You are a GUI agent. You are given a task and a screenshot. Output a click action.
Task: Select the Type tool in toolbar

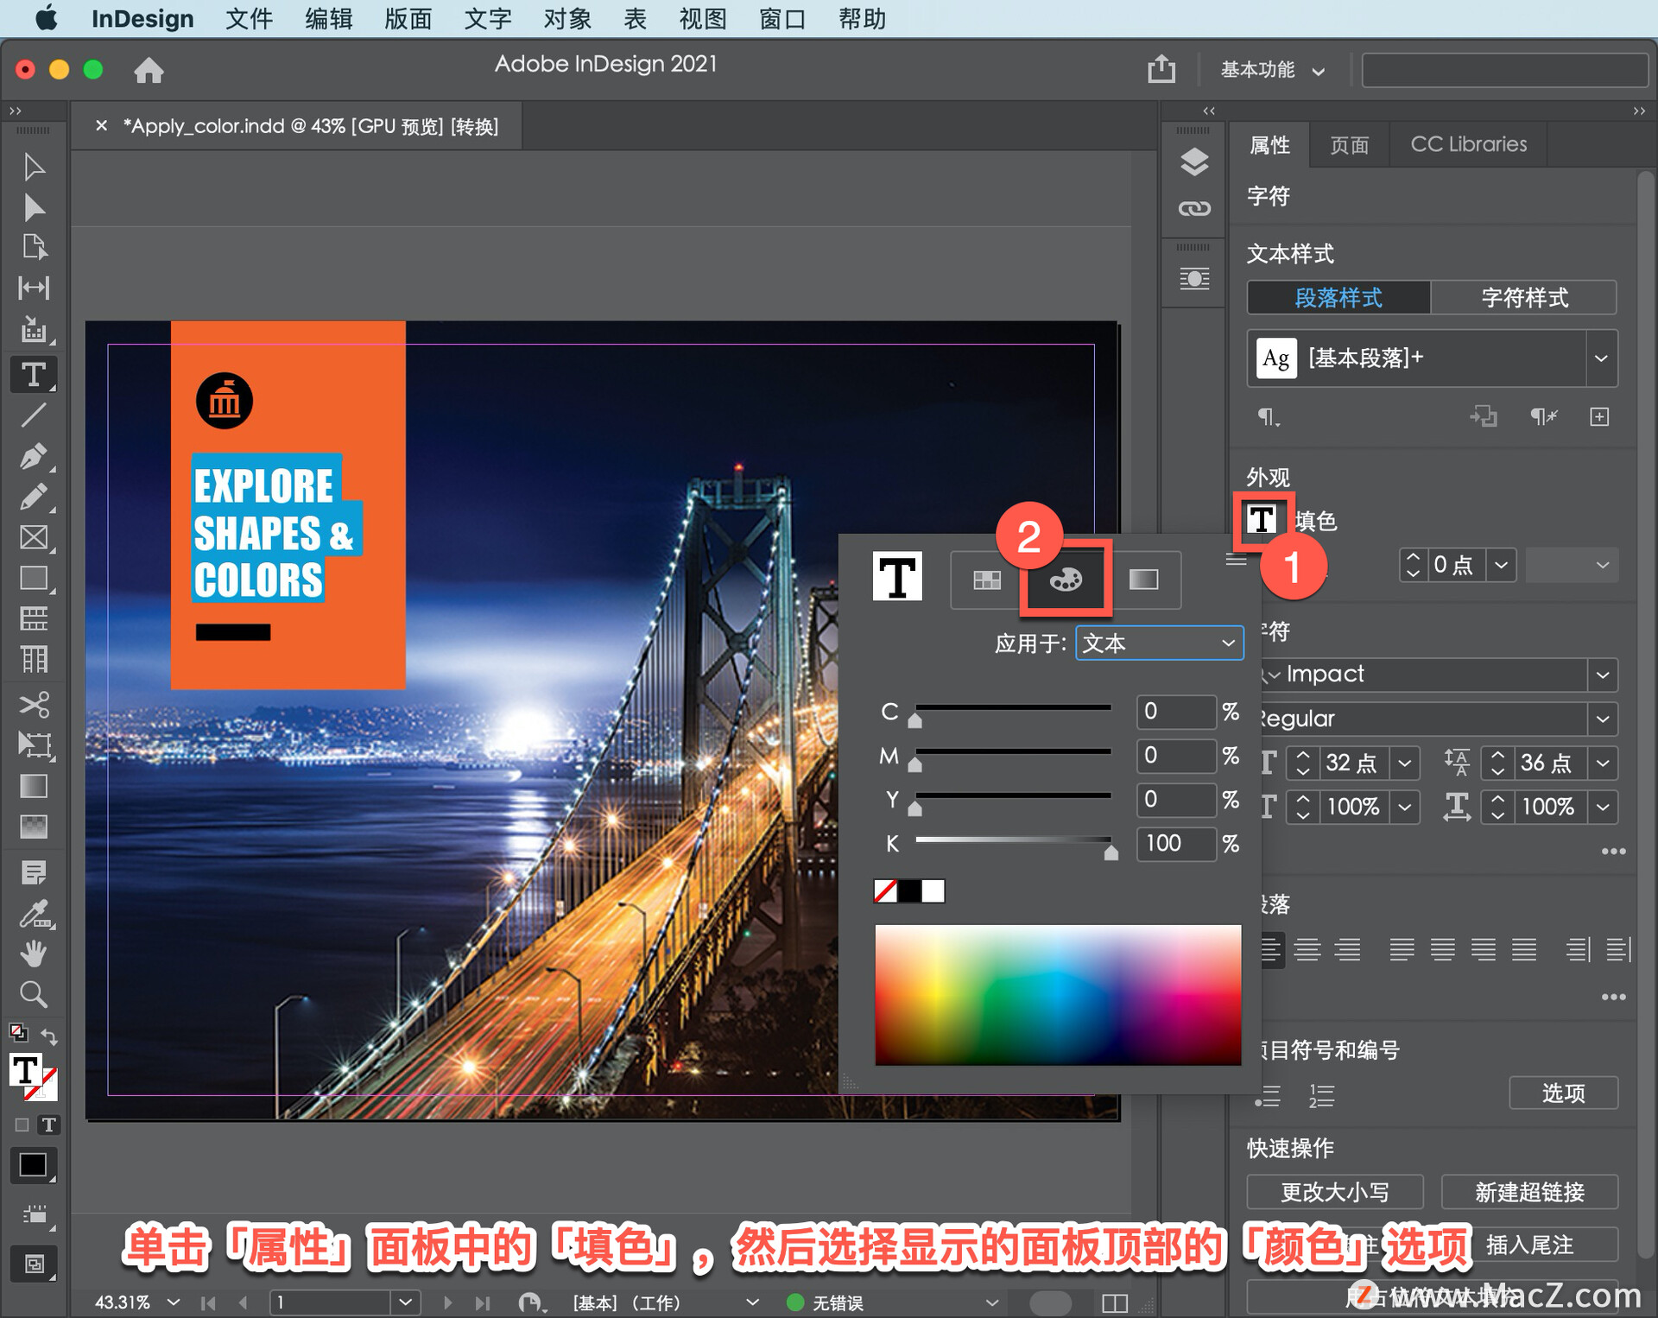34,375
